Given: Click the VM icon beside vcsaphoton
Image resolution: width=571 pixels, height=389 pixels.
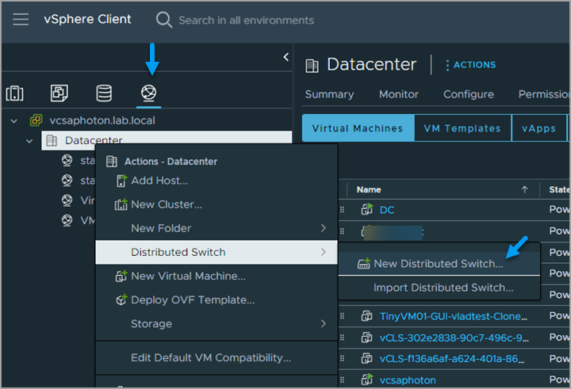Looking at the screenshot, I should tap(366, 379).
